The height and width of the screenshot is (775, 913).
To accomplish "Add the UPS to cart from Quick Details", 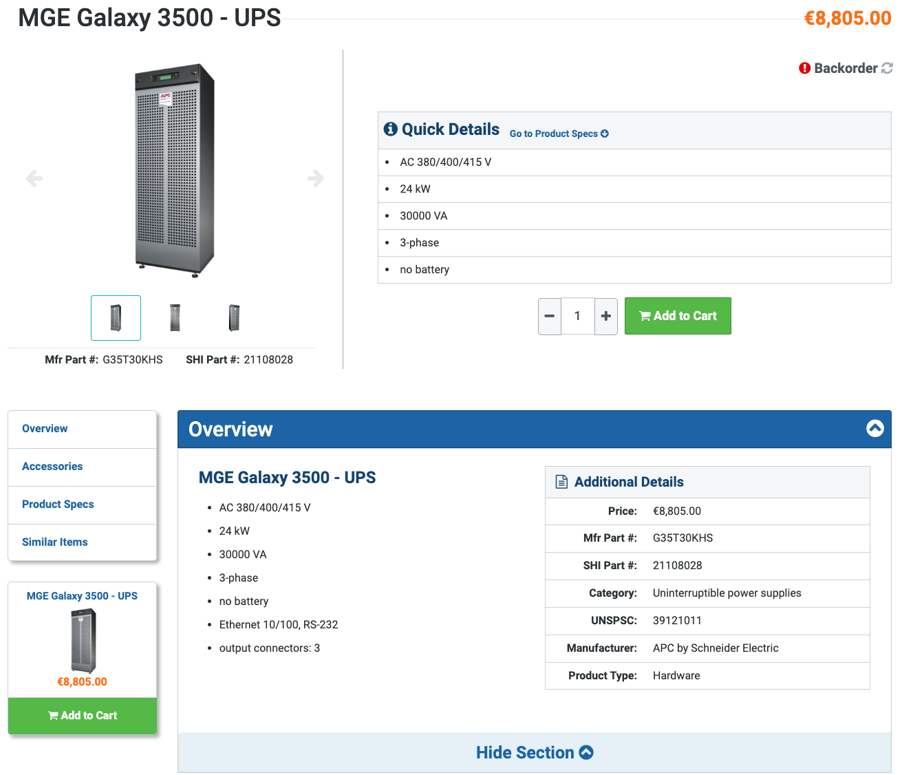I will click(678, 316).
